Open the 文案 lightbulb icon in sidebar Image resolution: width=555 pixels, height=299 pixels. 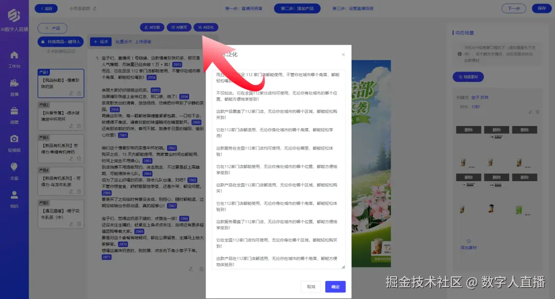tap(14, 167)
